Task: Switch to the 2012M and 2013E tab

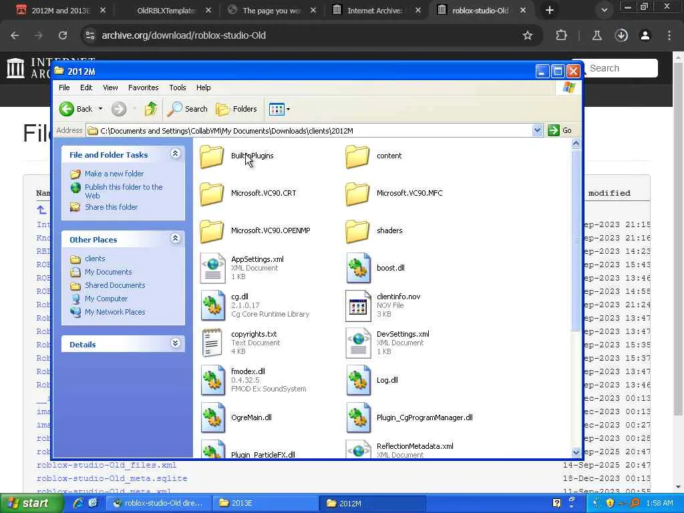Action: pyautogui.click(x=61, y=11)
